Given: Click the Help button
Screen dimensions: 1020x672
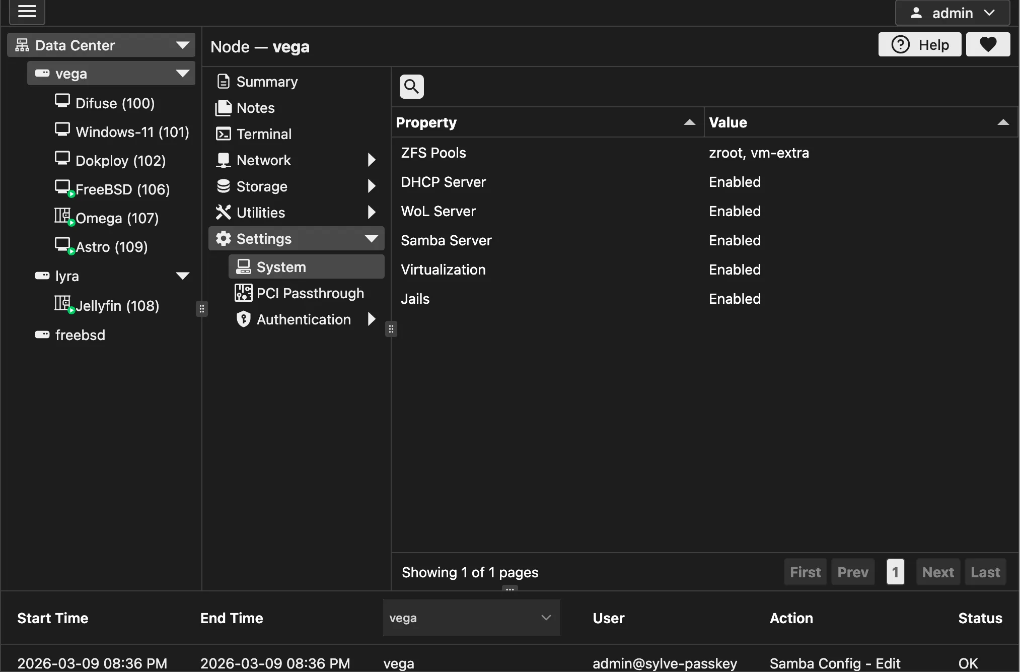Looking at the screenshot, I should pyautogui.click(x=919, y=45).
